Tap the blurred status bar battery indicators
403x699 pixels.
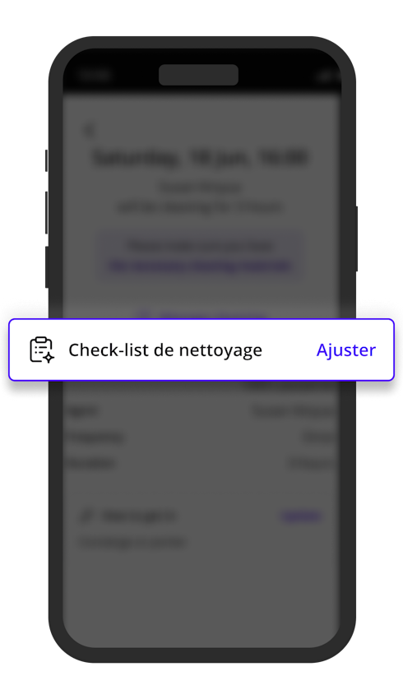pyautogui.click(x=326, y=76)
